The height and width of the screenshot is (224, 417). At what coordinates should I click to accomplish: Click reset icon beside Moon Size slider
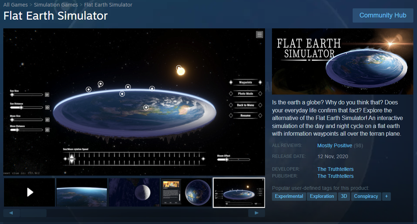[47, 120]
